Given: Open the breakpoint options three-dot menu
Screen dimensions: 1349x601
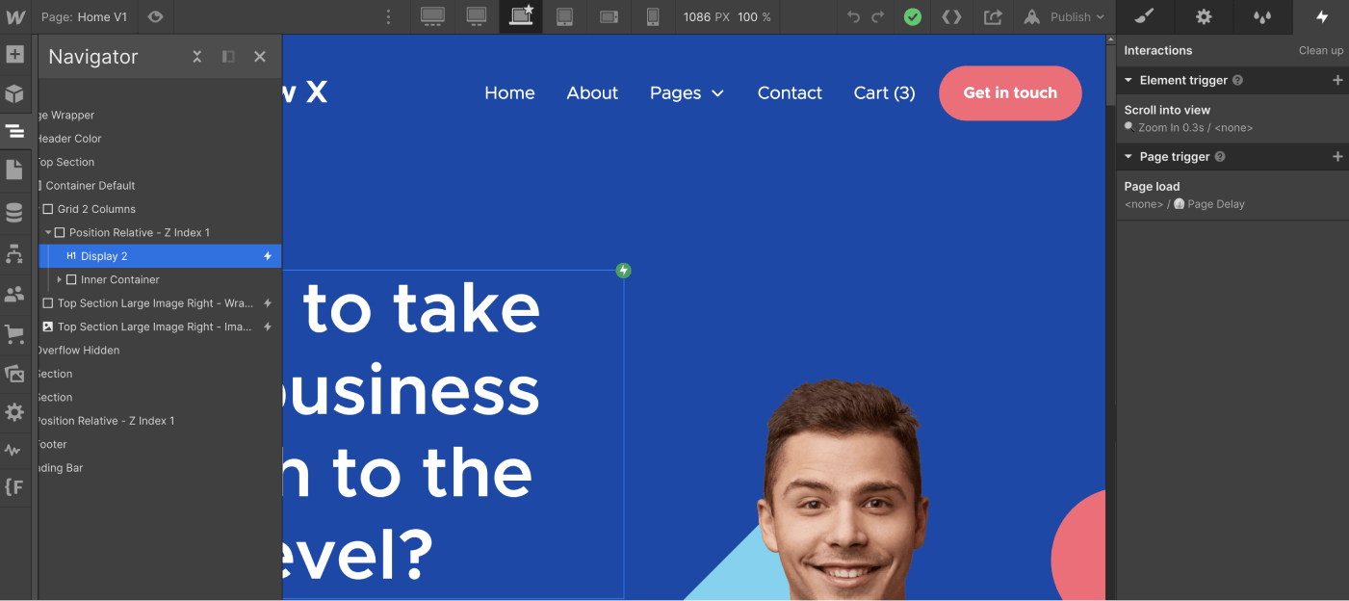Looking at the screenshot, I should point(388,16).
